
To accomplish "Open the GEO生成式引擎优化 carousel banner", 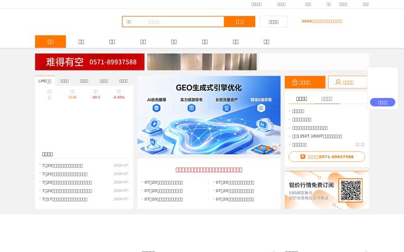I will coord(209,115).
